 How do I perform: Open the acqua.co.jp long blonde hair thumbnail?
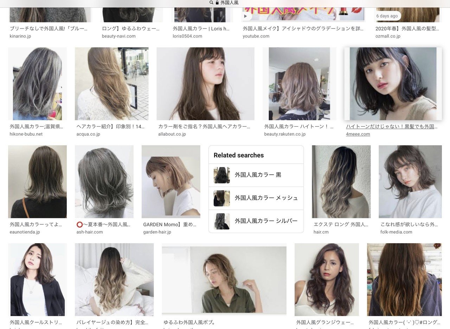111,84
